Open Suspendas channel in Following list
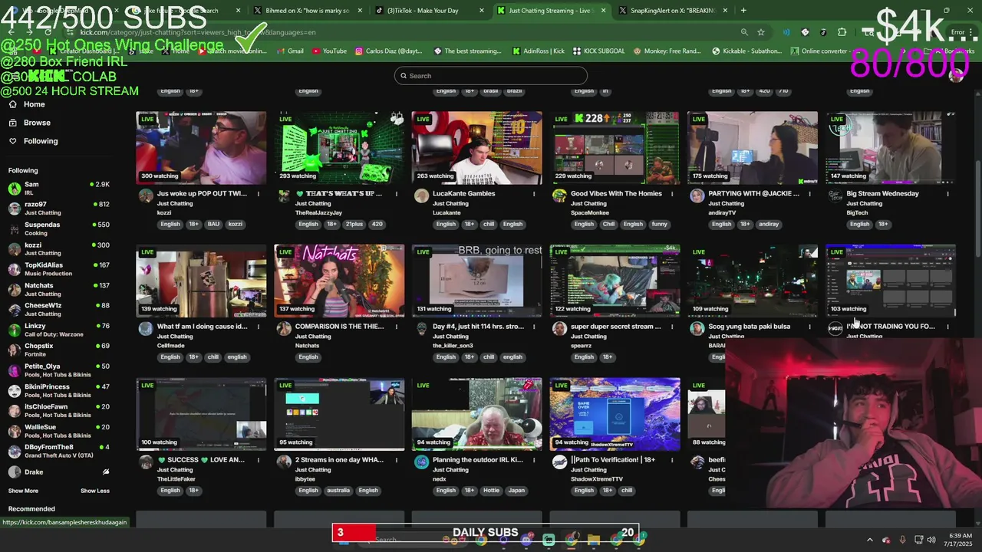 click(x=59, y=228)
